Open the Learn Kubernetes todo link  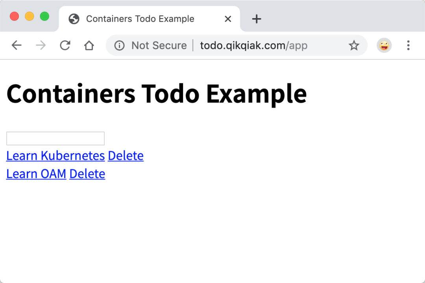[x=55, y=155]
